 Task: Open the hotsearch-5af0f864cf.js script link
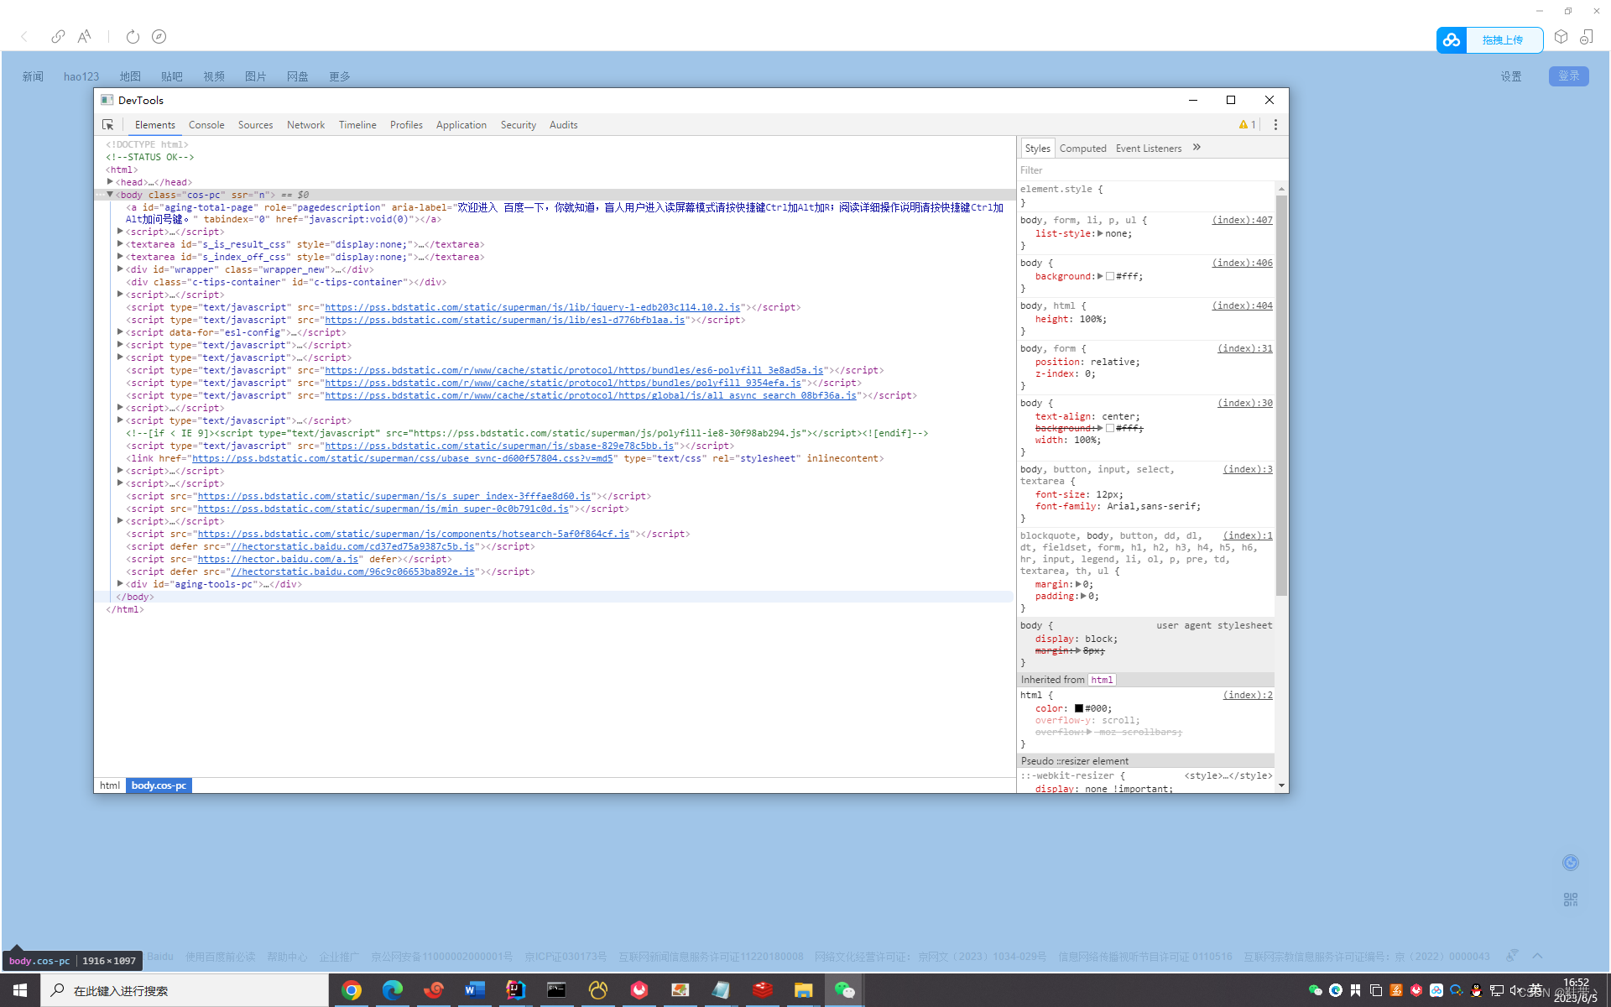pyautogui.click(x=414, y=534)
